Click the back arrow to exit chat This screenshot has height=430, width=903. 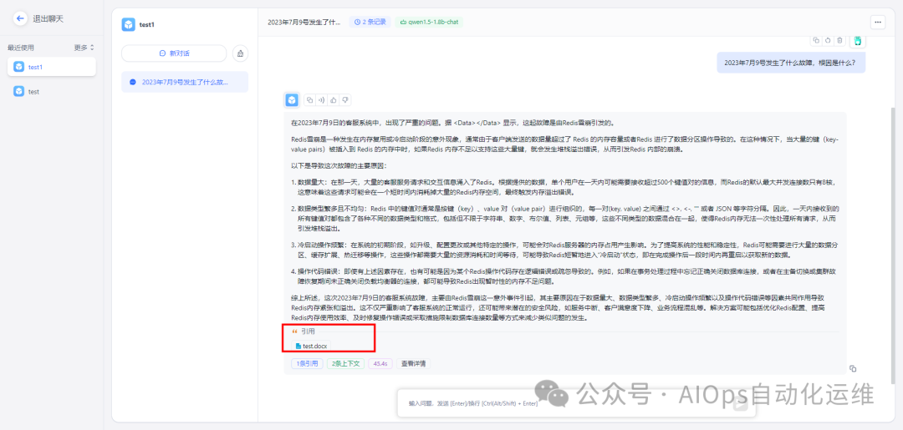point(20,18)
